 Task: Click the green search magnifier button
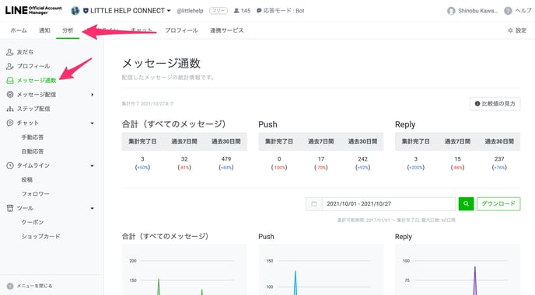coord(466,203)
